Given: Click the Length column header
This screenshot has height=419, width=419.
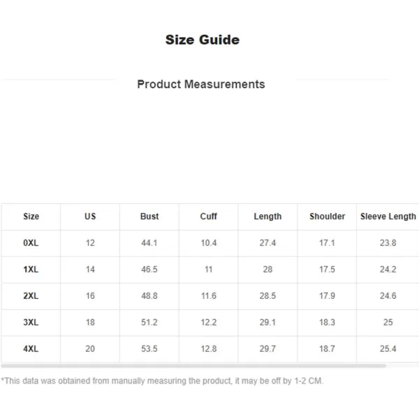Looking at the screenshot, I should [267, 216].
